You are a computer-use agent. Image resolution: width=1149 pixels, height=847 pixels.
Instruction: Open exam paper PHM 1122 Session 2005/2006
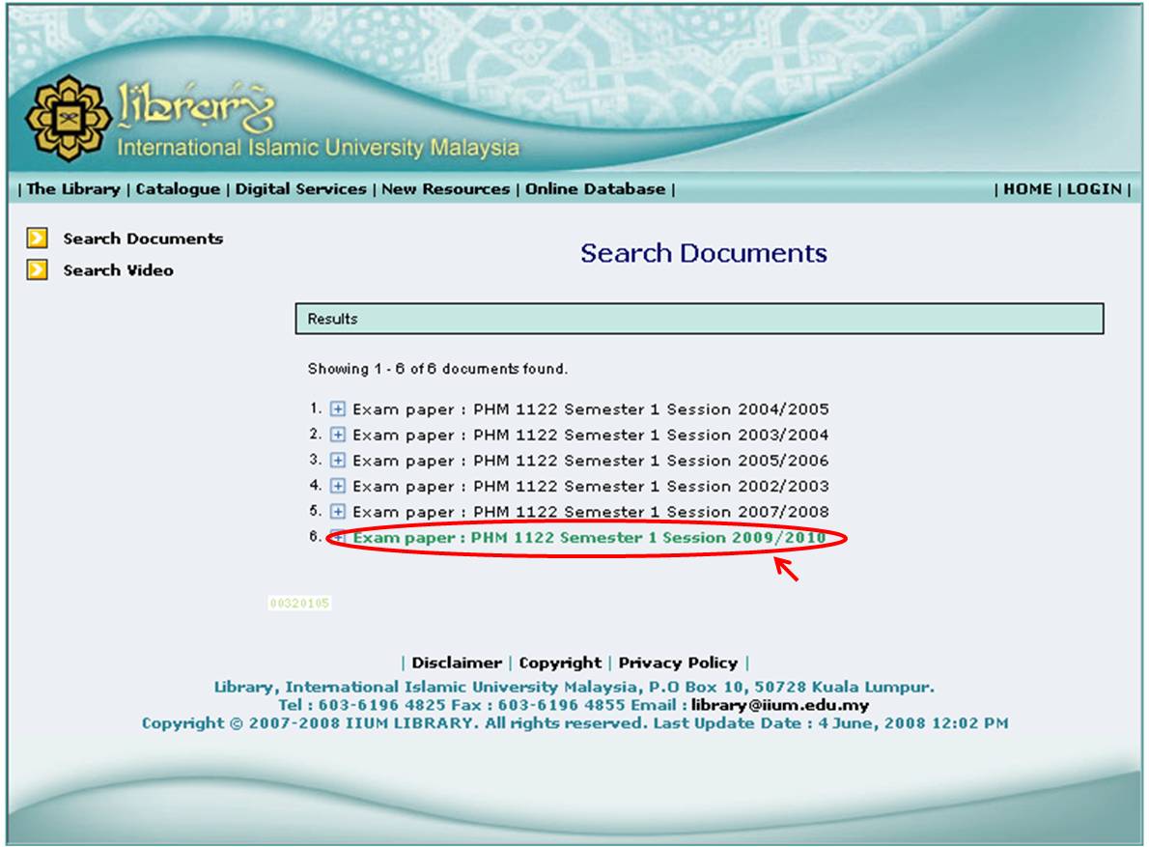coord(591,460)
